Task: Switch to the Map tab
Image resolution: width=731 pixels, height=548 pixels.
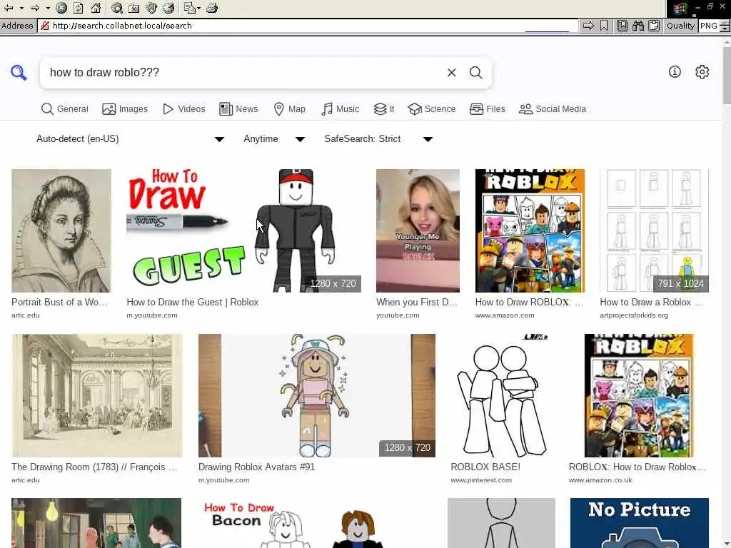Action: tap(290, 109)
